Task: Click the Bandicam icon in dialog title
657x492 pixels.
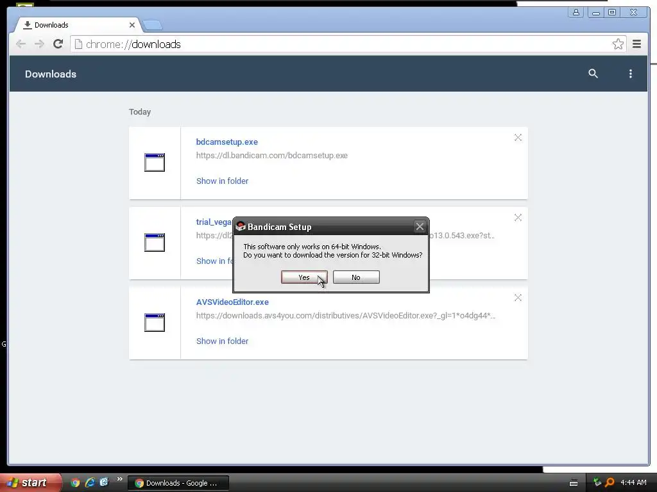Action: point(241,227)
